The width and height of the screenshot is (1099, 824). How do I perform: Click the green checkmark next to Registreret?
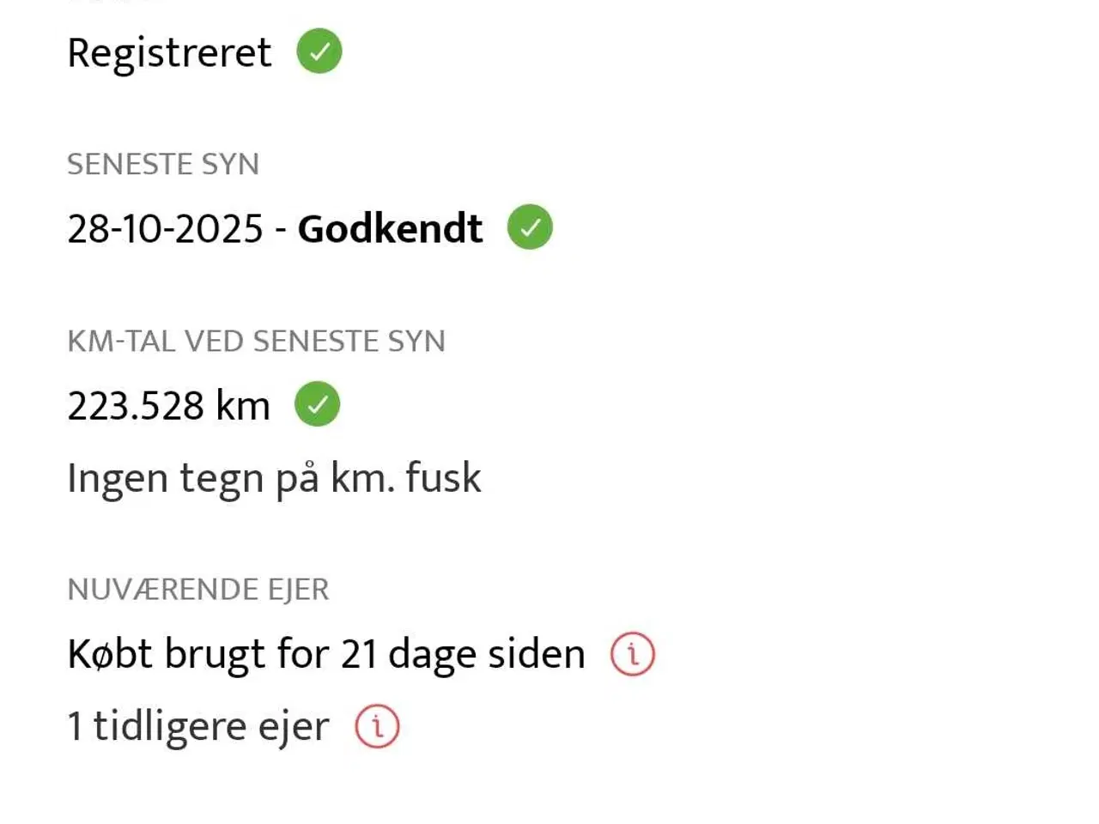318,51
